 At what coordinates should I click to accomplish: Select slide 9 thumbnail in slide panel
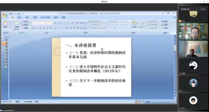[6, 67]
